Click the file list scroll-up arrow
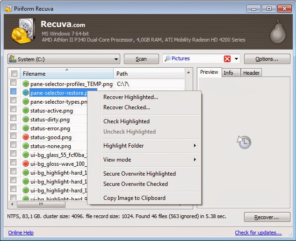 tap(188, 72)
